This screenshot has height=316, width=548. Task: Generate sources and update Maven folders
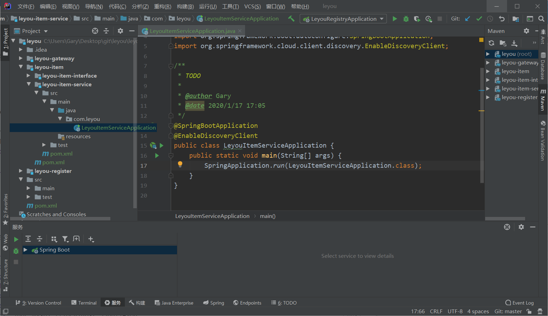point(503,43)
